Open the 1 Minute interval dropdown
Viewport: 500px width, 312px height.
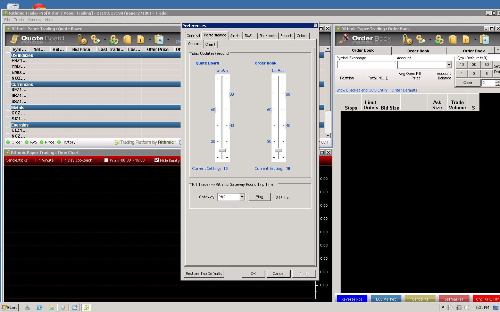tap(48, 160)
